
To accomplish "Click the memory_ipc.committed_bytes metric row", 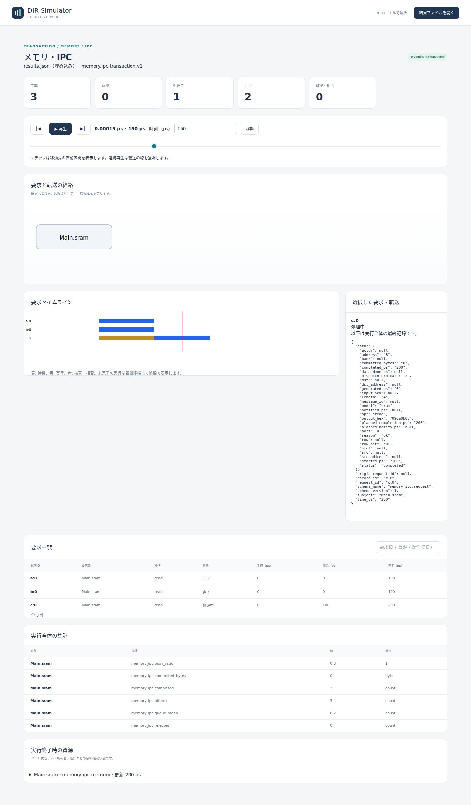I will [235, 676].
